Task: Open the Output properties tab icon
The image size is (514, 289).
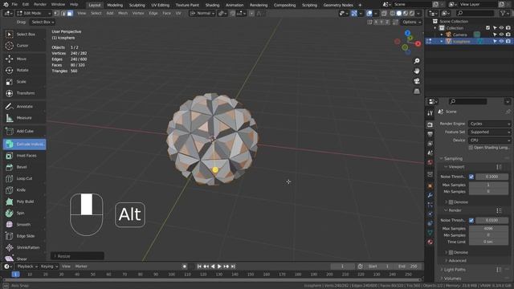Action: 430,134
